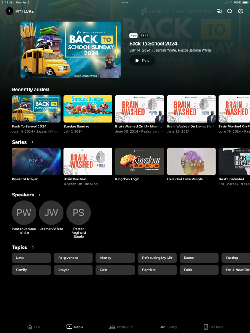Open the June 16 Brain Washed thumbnail
Image resolution: width=250 pixels, height=333 pixels.
(x=234, y=109)
